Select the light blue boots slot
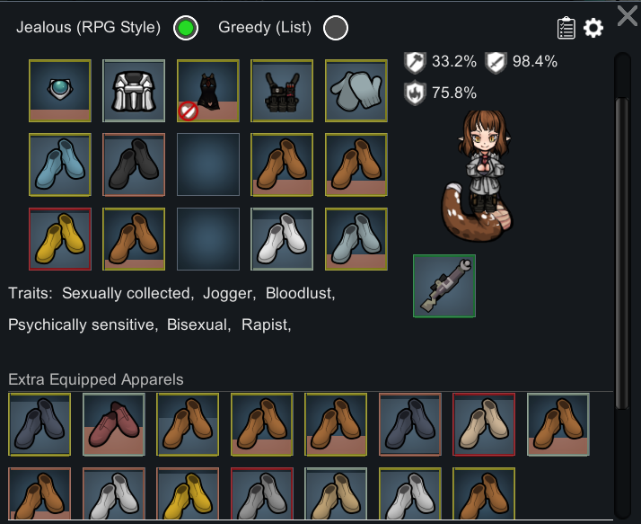The height and width of the screenshot is (524, 641). [x=60, y=164]
